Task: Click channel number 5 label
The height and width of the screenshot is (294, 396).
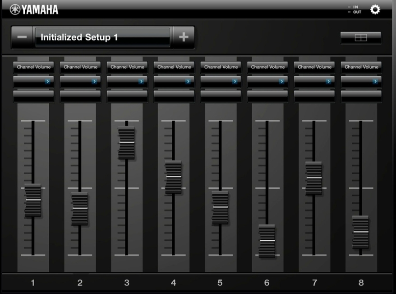Action: [x=220, y=283]
